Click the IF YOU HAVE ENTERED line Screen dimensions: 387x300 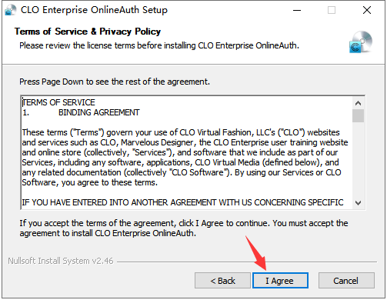[182, 202]
